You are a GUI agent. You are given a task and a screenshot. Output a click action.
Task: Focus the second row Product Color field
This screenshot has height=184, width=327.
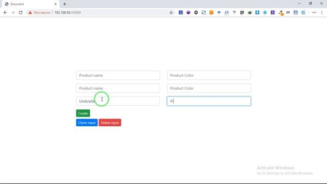[x=209, y=88]
